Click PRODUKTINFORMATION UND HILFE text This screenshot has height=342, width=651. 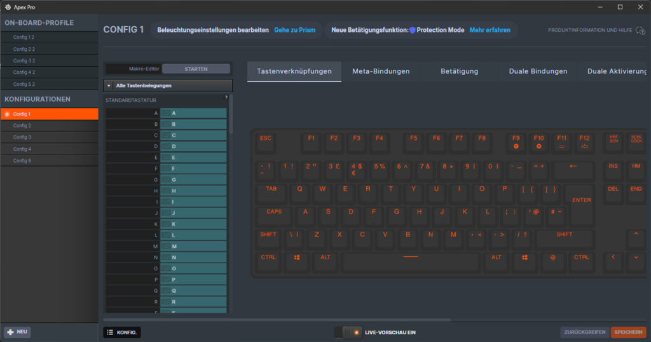pyautogui.click(x=590, y=31)
